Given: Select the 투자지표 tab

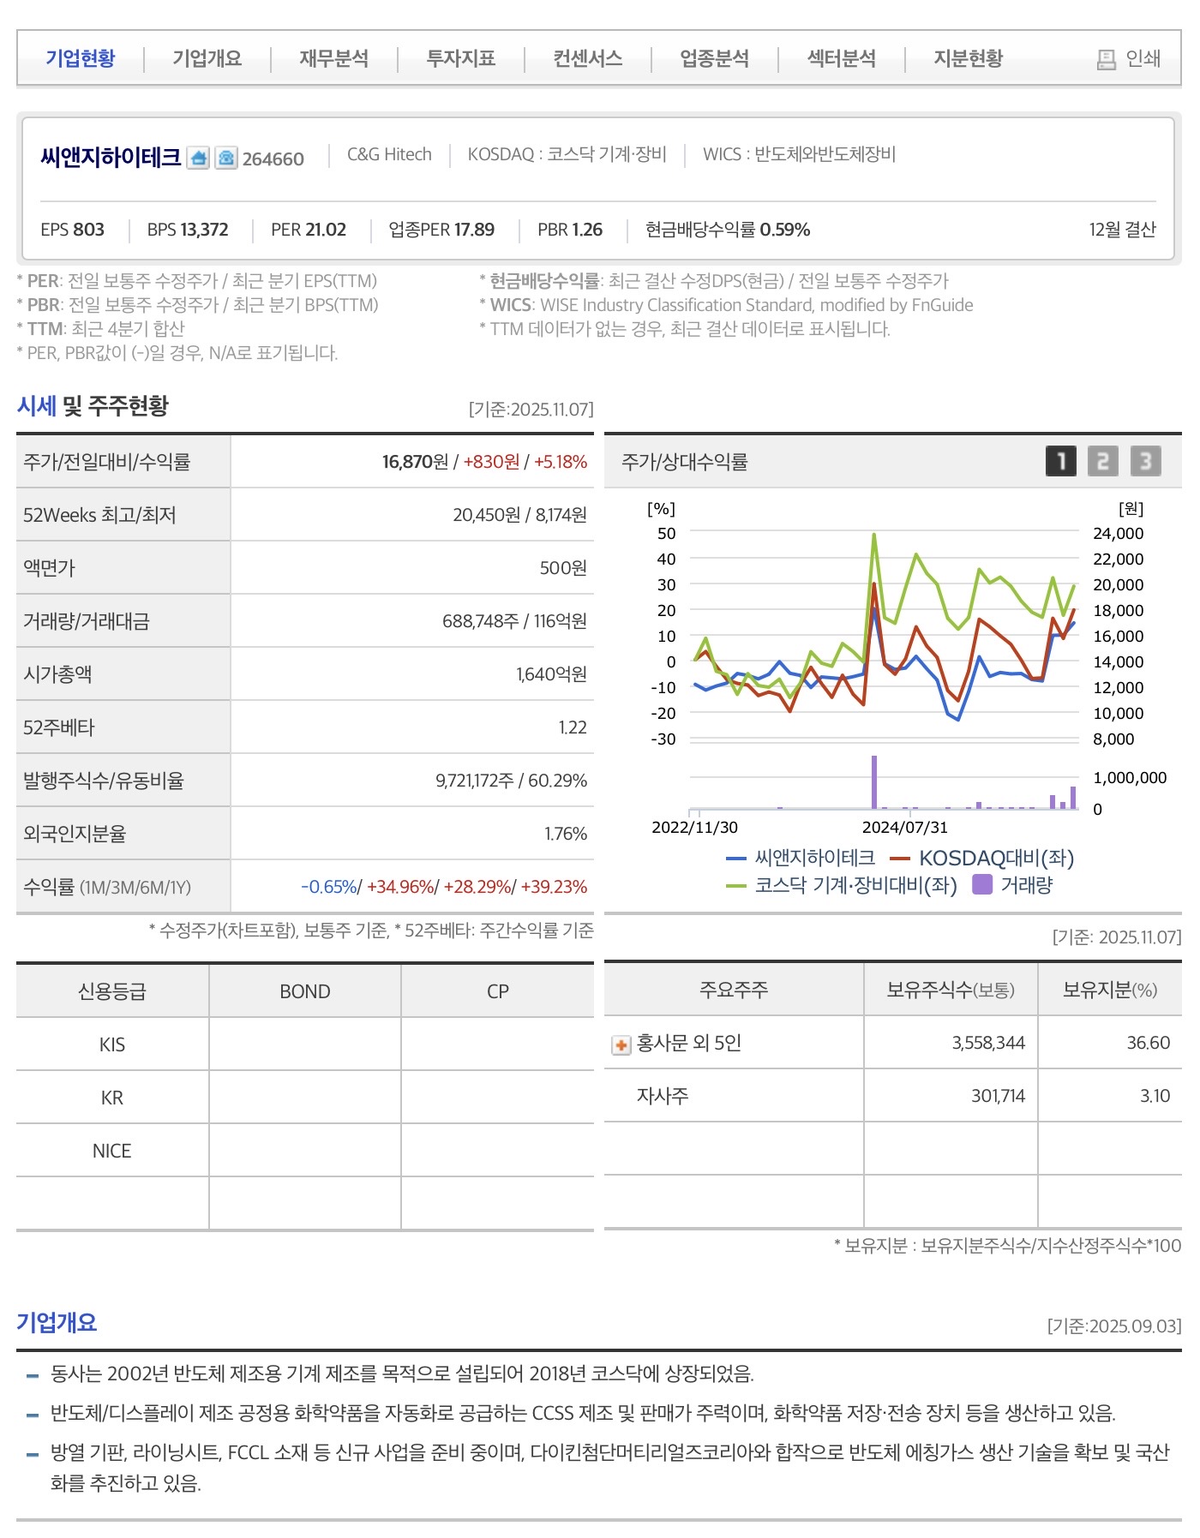Looking at the screenshot, I should coord(461,58).
